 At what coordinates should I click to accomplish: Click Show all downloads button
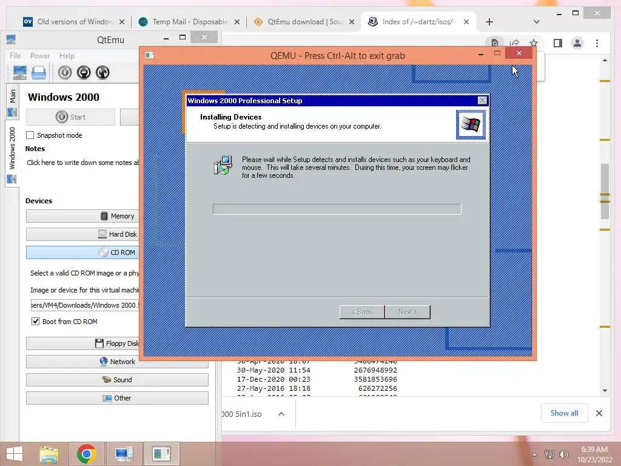point(565,413)
